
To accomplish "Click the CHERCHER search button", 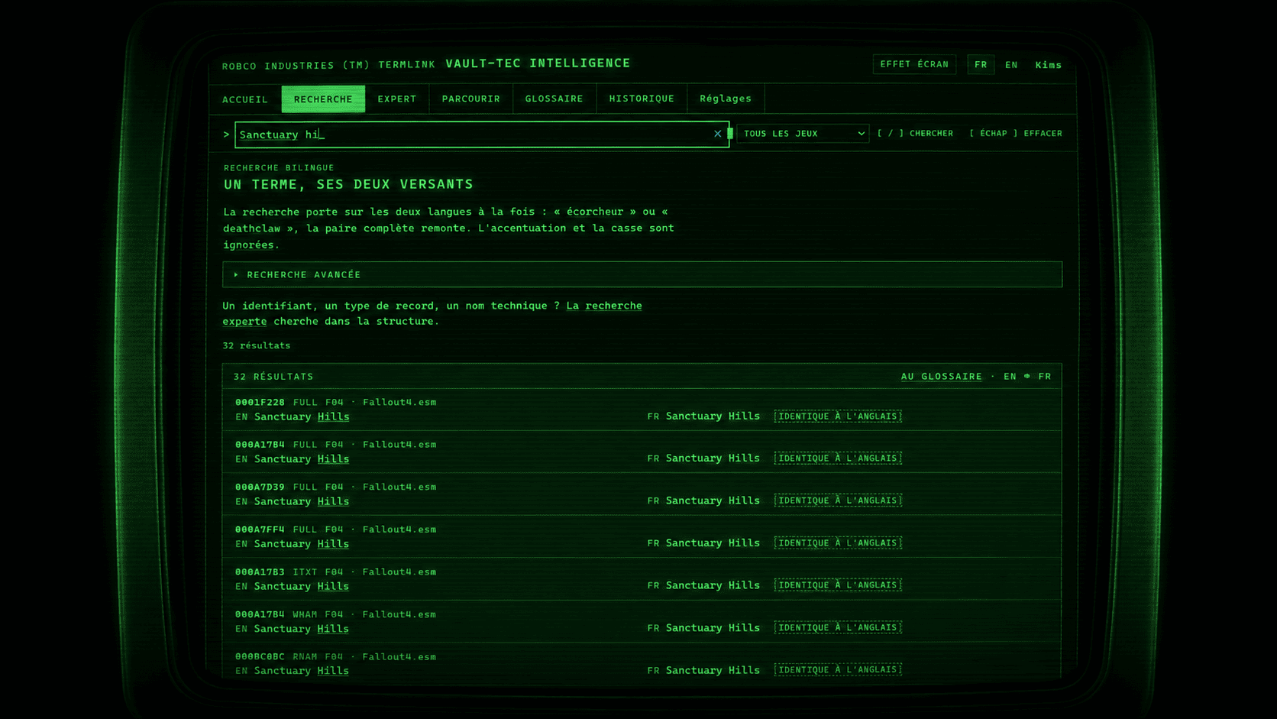I will (915, 134).
